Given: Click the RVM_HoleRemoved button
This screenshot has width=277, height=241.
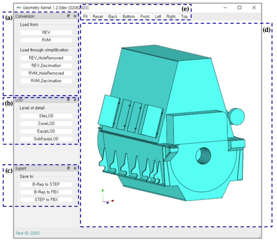Looking at the screenshot, I should (46, 73).
